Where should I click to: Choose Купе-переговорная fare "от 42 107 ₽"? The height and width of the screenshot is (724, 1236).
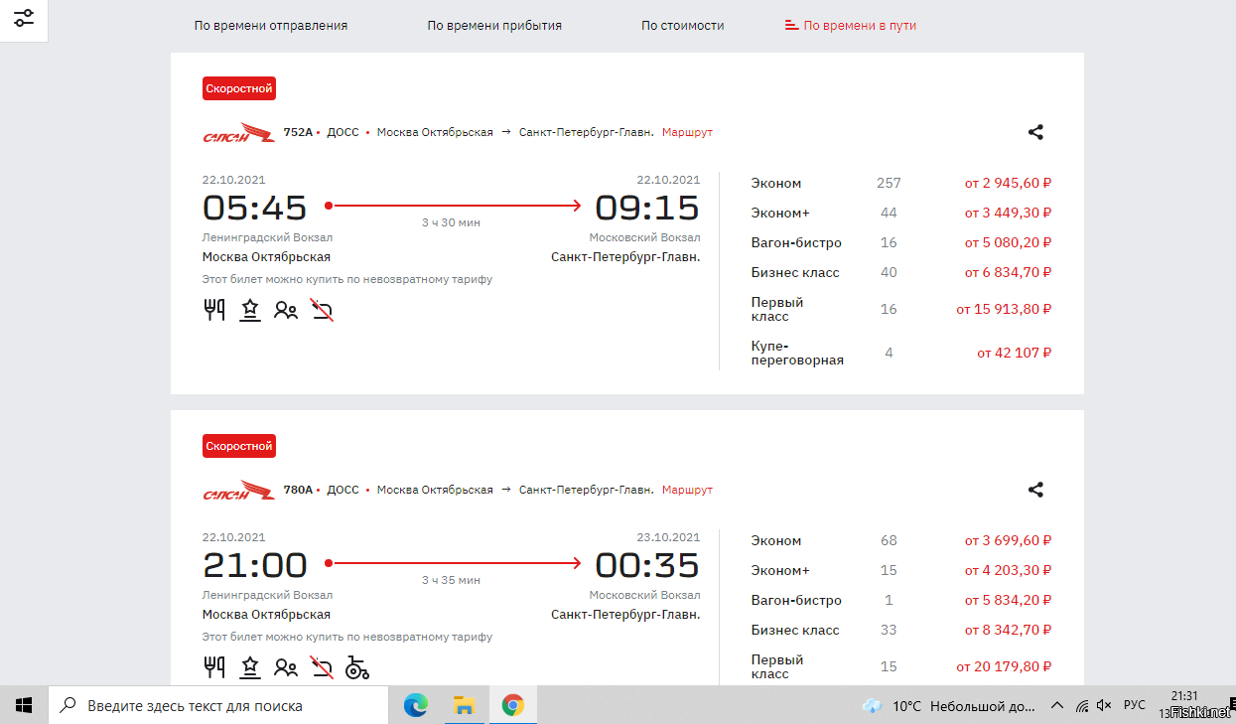tap(1014, 353)
